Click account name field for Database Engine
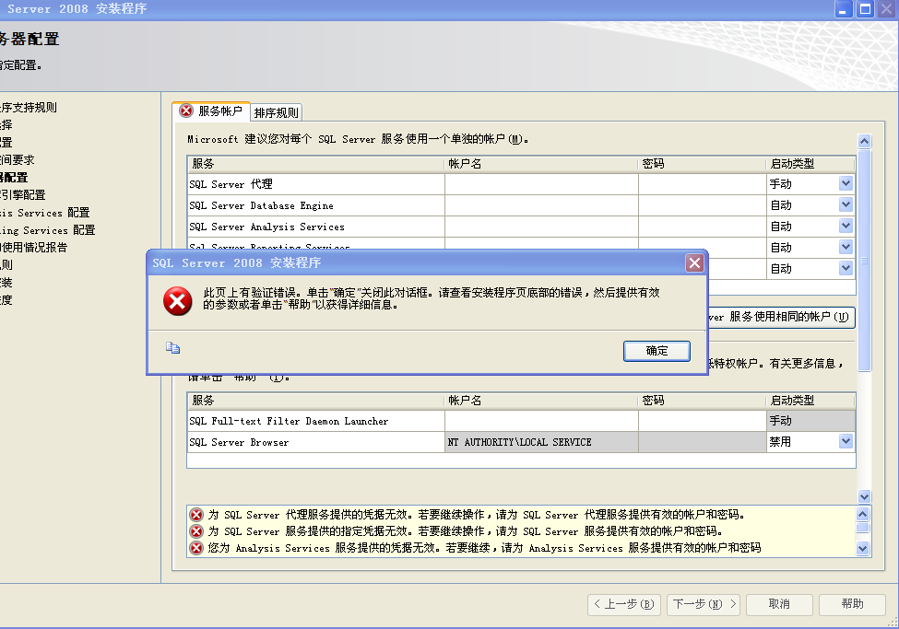 [x=541, y=205]
